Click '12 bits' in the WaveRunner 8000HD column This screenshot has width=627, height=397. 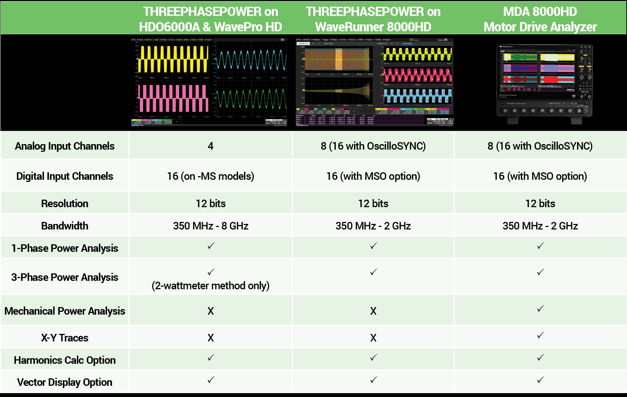pos(373,204)
